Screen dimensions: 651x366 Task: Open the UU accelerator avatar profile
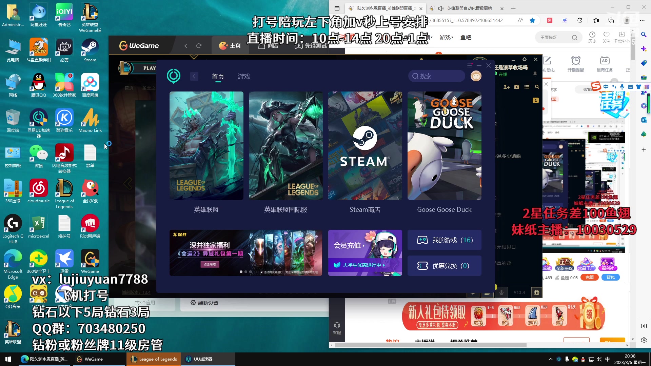pyautogui.click(x=476, y=76)
